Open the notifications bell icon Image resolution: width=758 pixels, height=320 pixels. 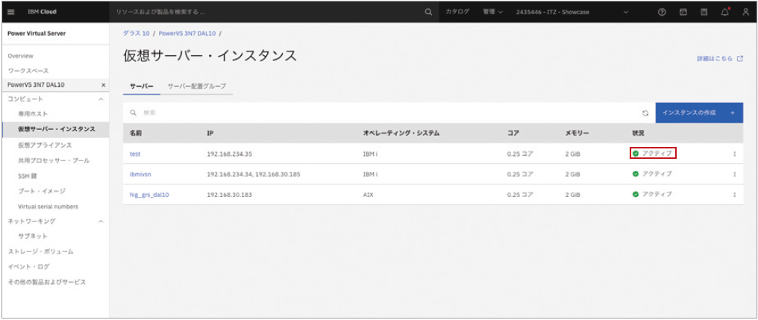(x=724, y=12)
